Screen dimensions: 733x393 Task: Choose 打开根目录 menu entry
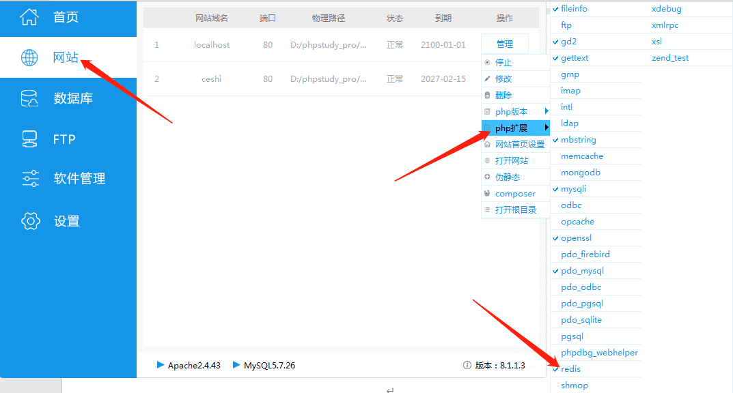pyautogui.click(x=516, y=209)
